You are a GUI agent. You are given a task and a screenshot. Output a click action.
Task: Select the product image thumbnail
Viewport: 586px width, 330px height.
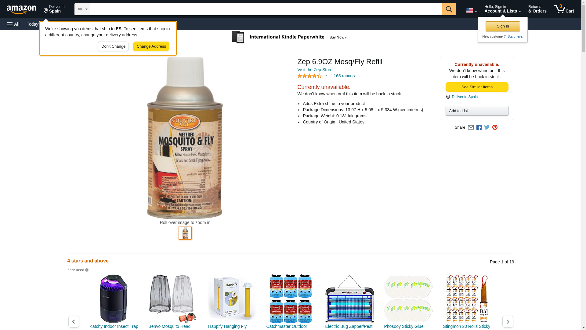tap(185, 233)
